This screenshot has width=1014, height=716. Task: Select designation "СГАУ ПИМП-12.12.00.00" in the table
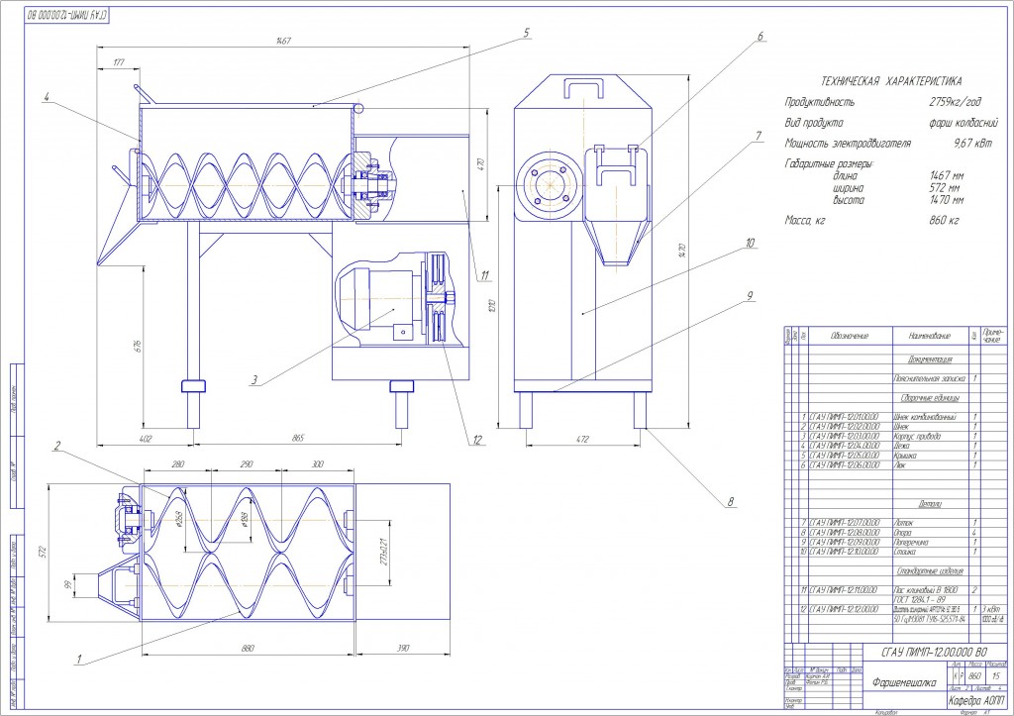(845, 609)
